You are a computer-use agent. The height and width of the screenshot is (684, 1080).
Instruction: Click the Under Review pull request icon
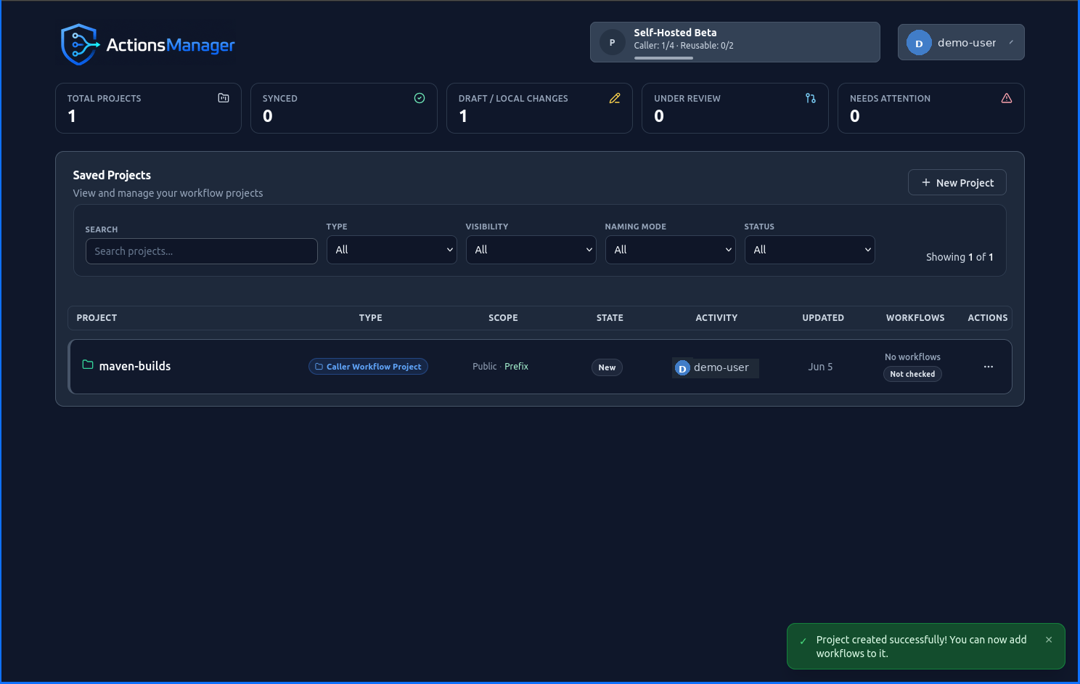pos(811,98)
